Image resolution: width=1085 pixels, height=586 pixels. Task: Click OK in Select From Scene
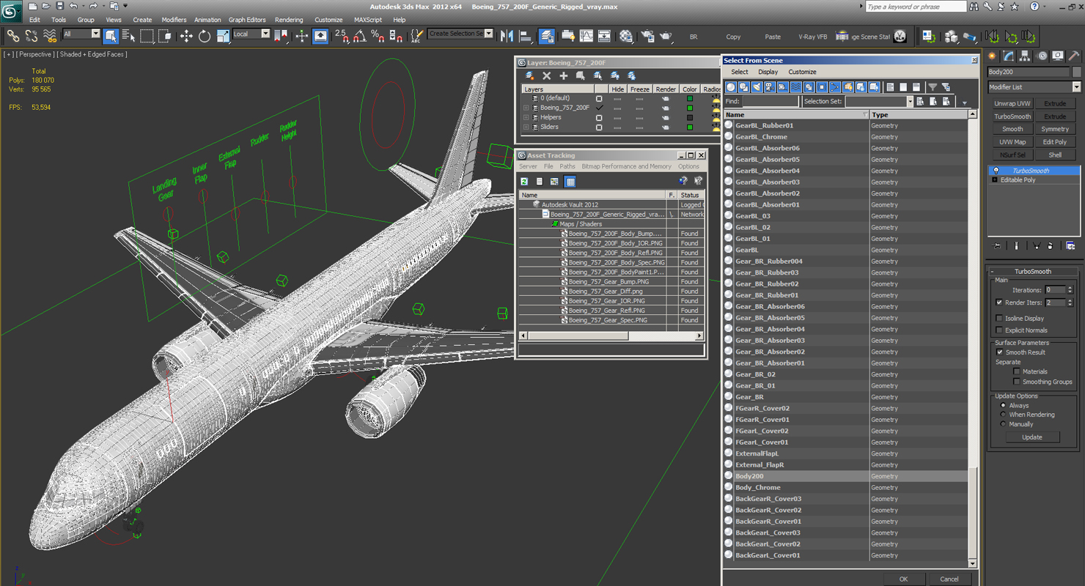(903, 579)
